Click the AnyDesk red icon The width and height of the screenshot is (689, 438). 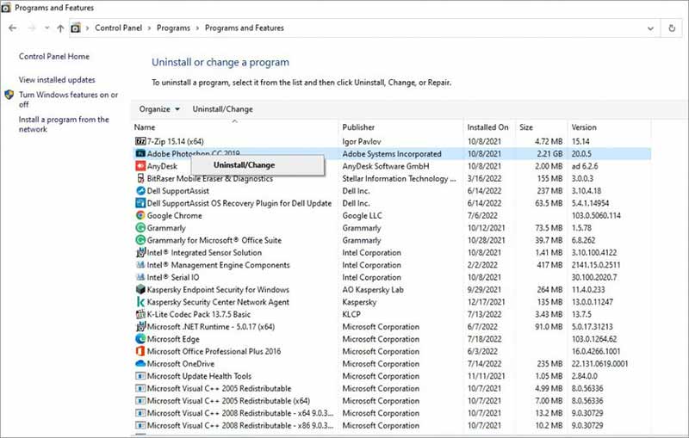point(140,166)
